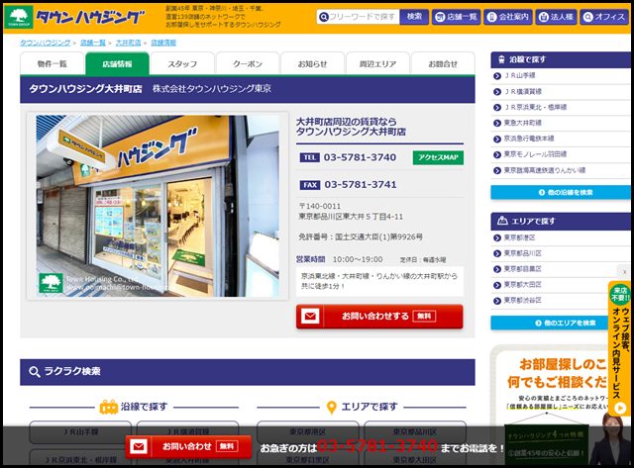Viewport: 634px width, 468px height.
Task: Open the 東京都渋谷区 sidebar link
Action: point(522,301)
